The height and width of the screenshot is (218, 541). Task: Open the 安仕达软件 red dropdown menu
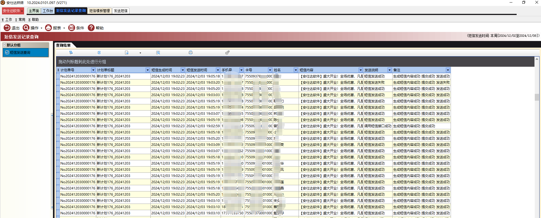[x=13, y=11]
